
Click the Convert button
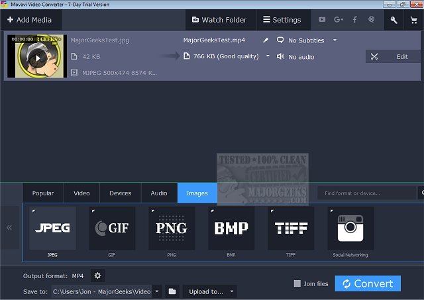coord(368,283)
